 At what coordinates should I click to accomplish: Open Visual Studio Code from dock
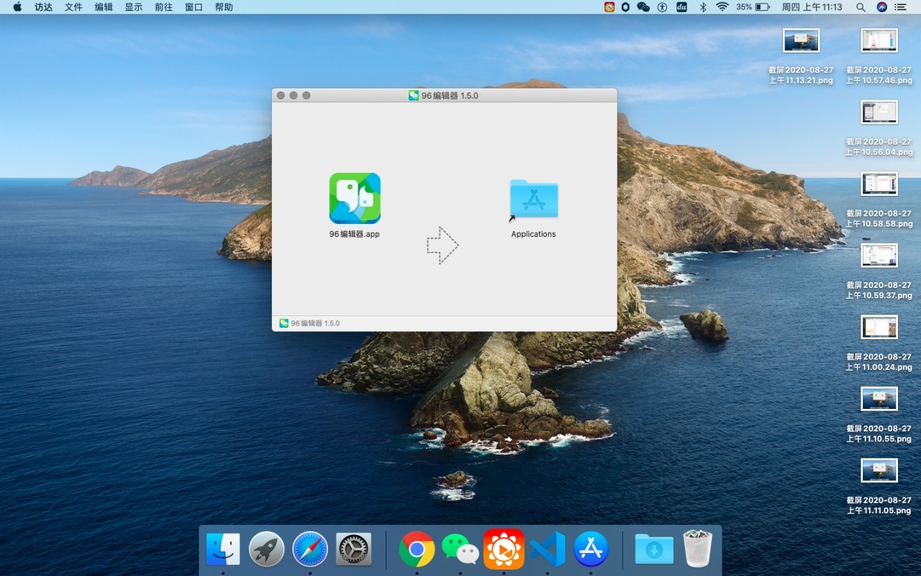click(x=548, y=549)
